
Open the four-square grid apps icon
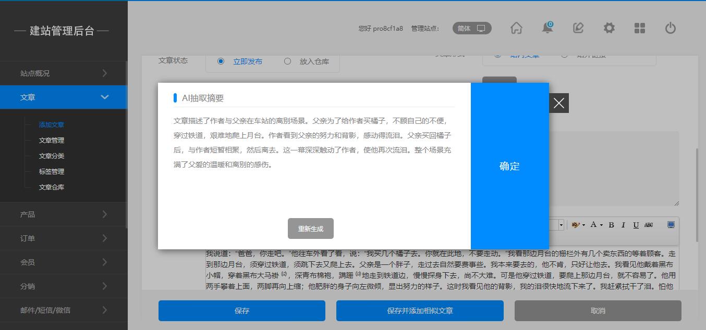[640, 28]
